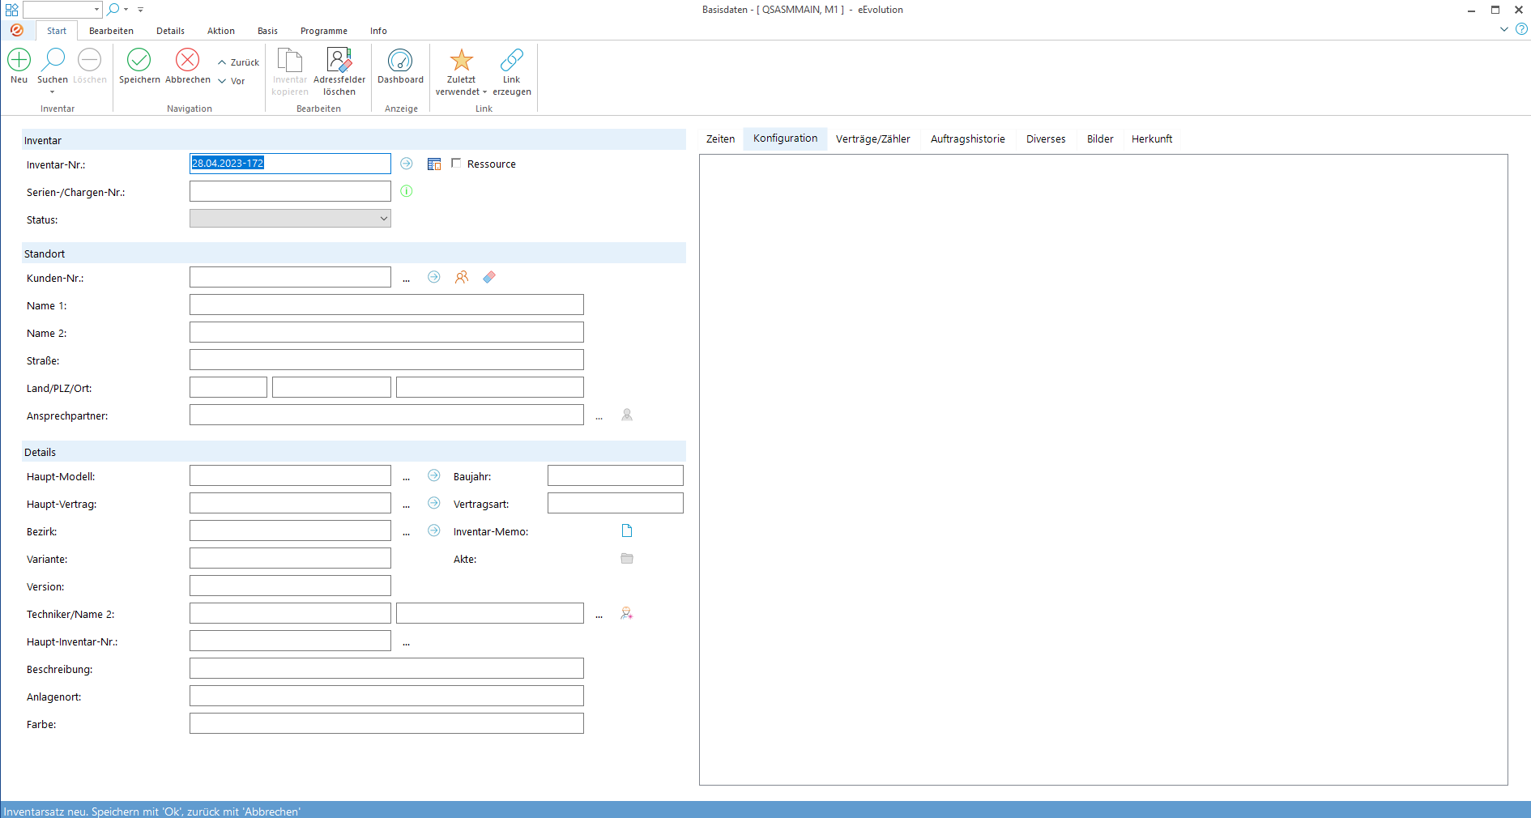Click the green info icon by Serien-/Chargen-Nr.
The width and height of the screenshot is (1531, 818).
coord(407,191)
